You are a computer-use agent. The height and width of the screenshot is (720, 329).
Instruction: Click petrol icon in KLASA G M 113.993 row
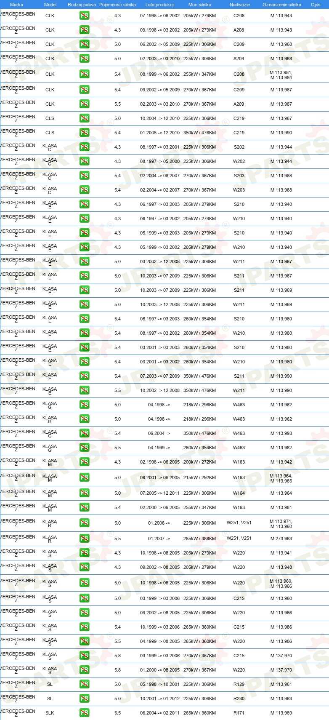pyautogui.click(x=84, y=433)
